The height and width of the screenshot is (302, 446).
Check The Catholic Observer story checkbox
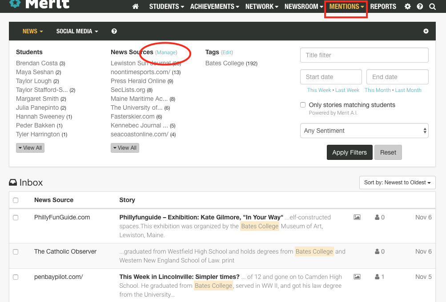(16, 252)
